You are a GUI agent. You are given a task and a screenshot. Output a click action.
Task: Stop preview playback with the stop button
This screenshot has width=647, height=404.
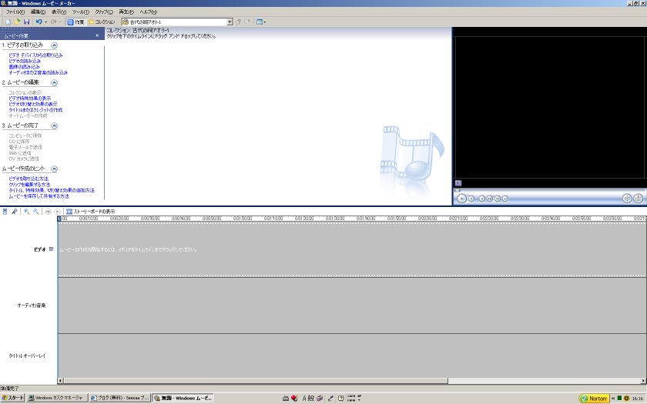pos(471,199)
